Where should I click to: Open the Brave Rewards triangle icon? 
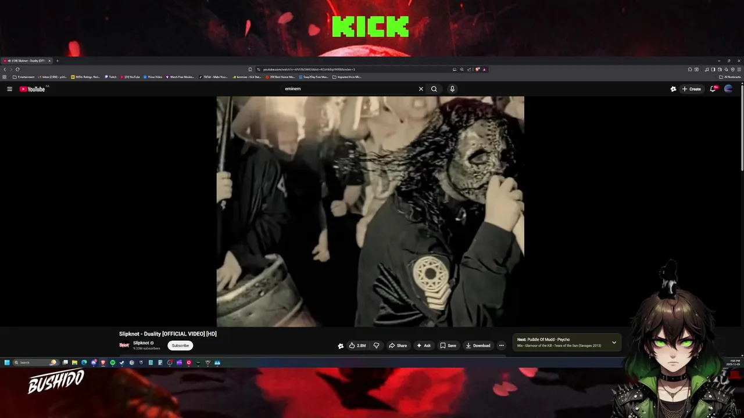pyautogui.click(x=484, y=69)
